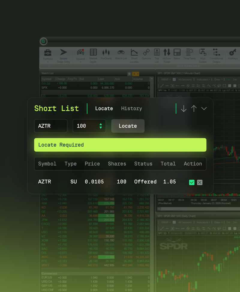Open the Top List tool

click(157, 52)
